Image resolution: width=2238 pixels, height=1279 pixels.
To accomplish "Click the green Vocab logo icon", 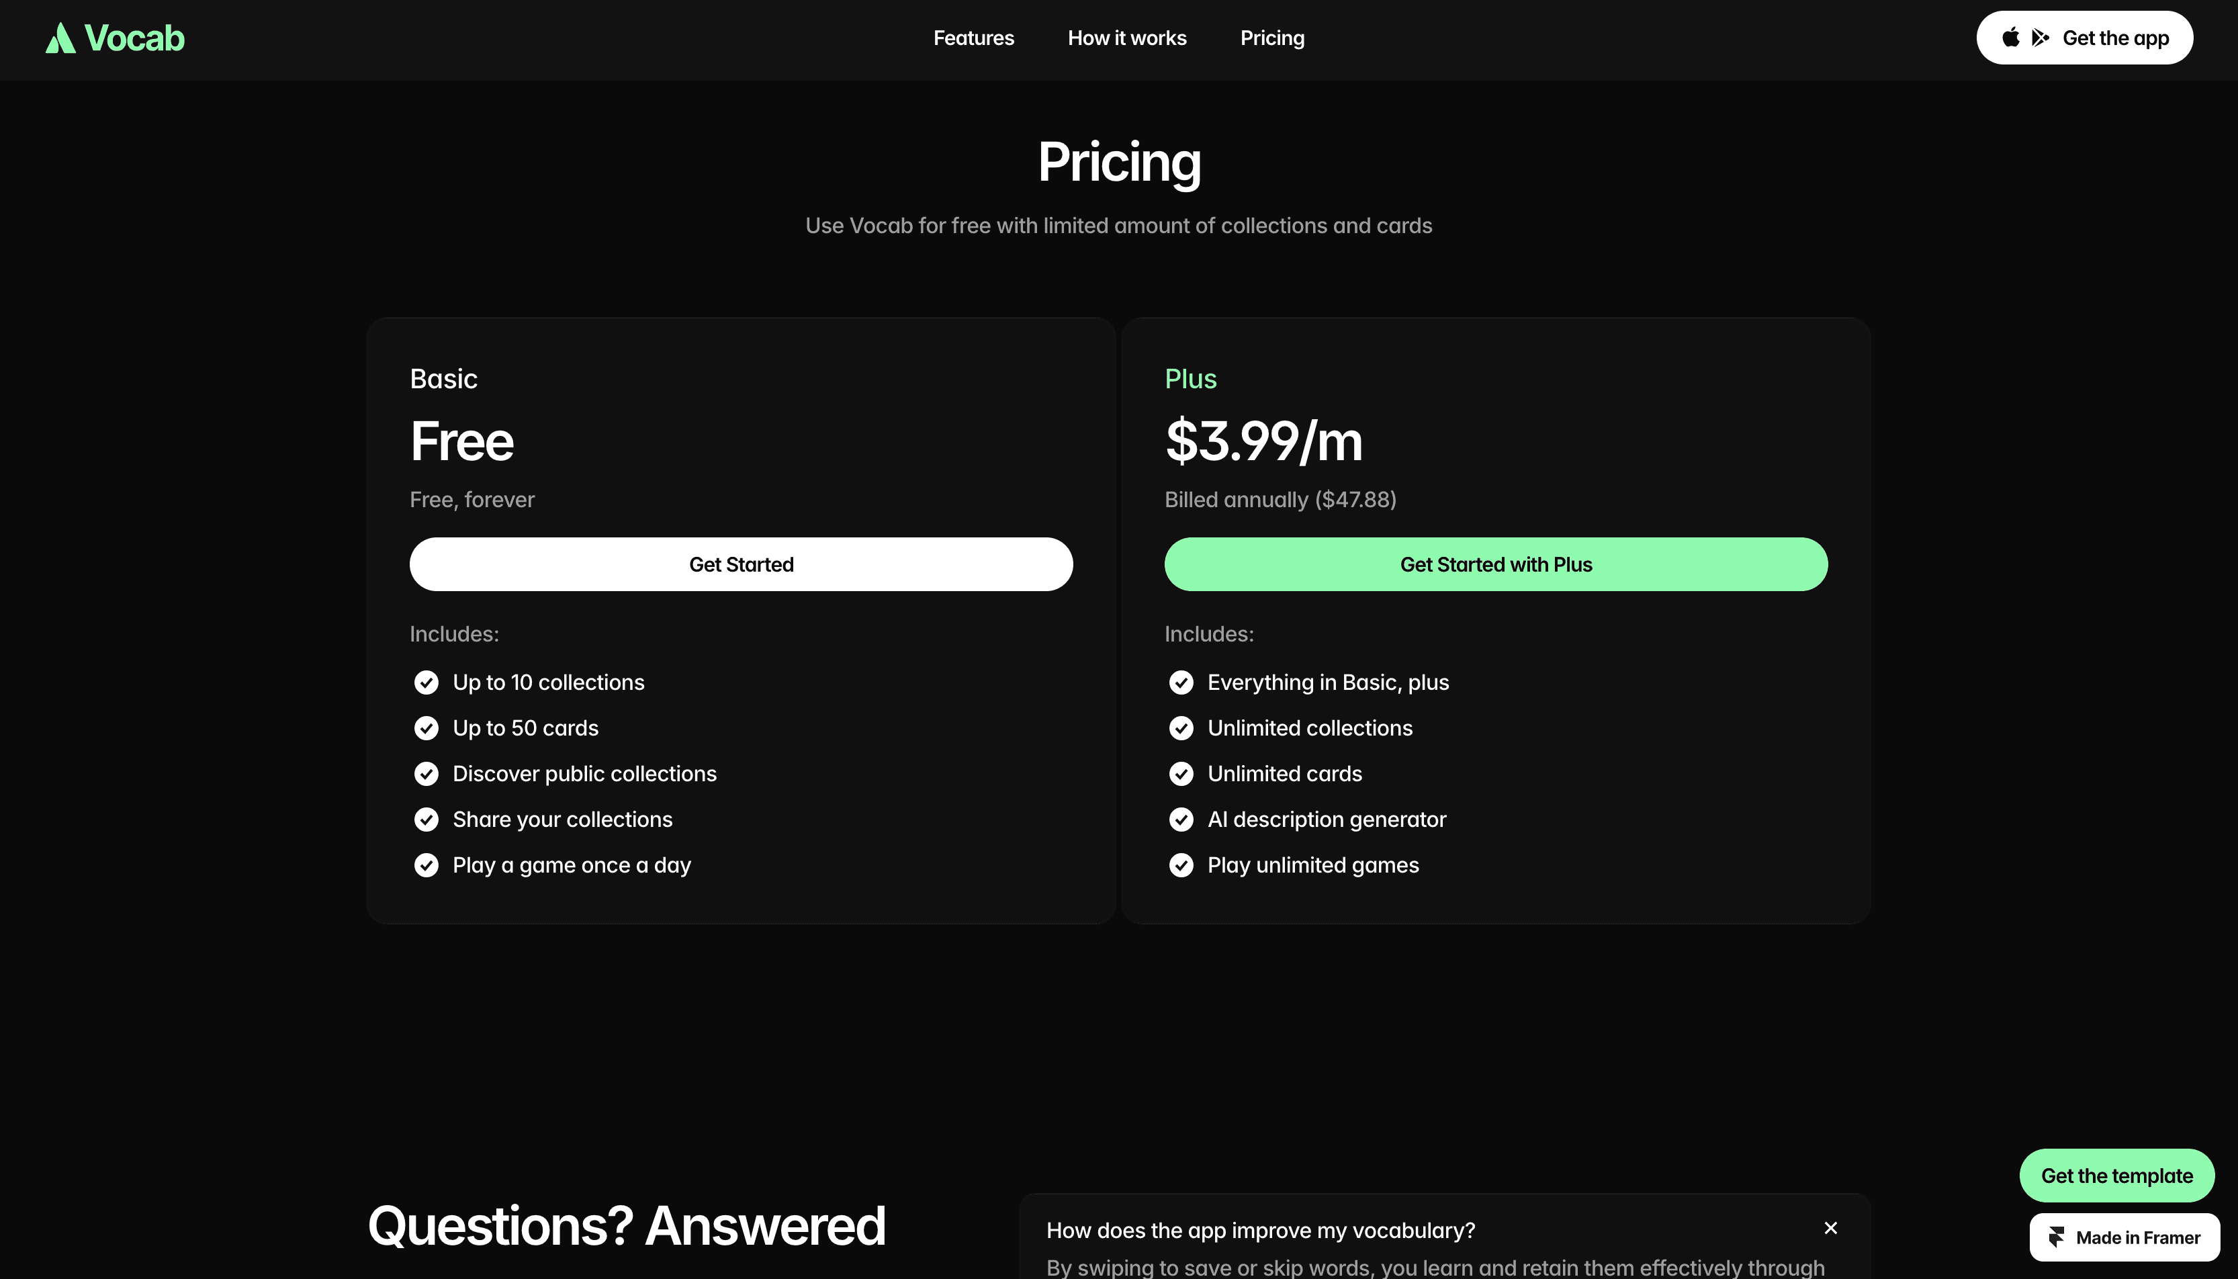I will pos(60,39).
